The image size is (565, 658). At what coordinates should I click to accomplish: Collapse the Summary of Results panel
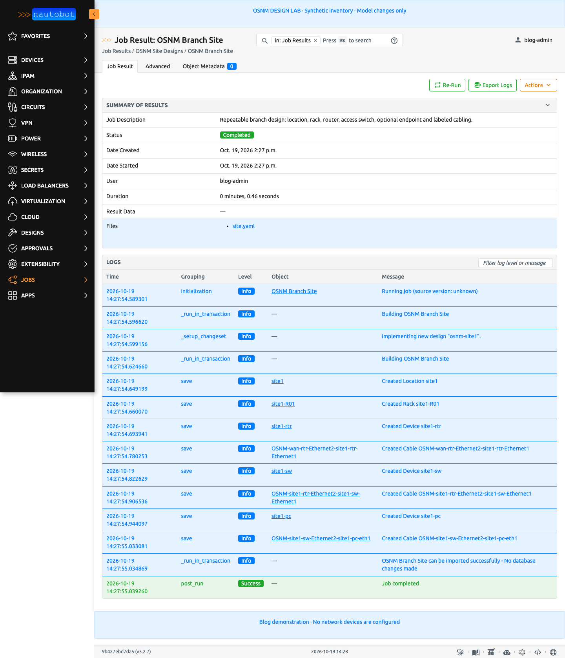point(548,105)
